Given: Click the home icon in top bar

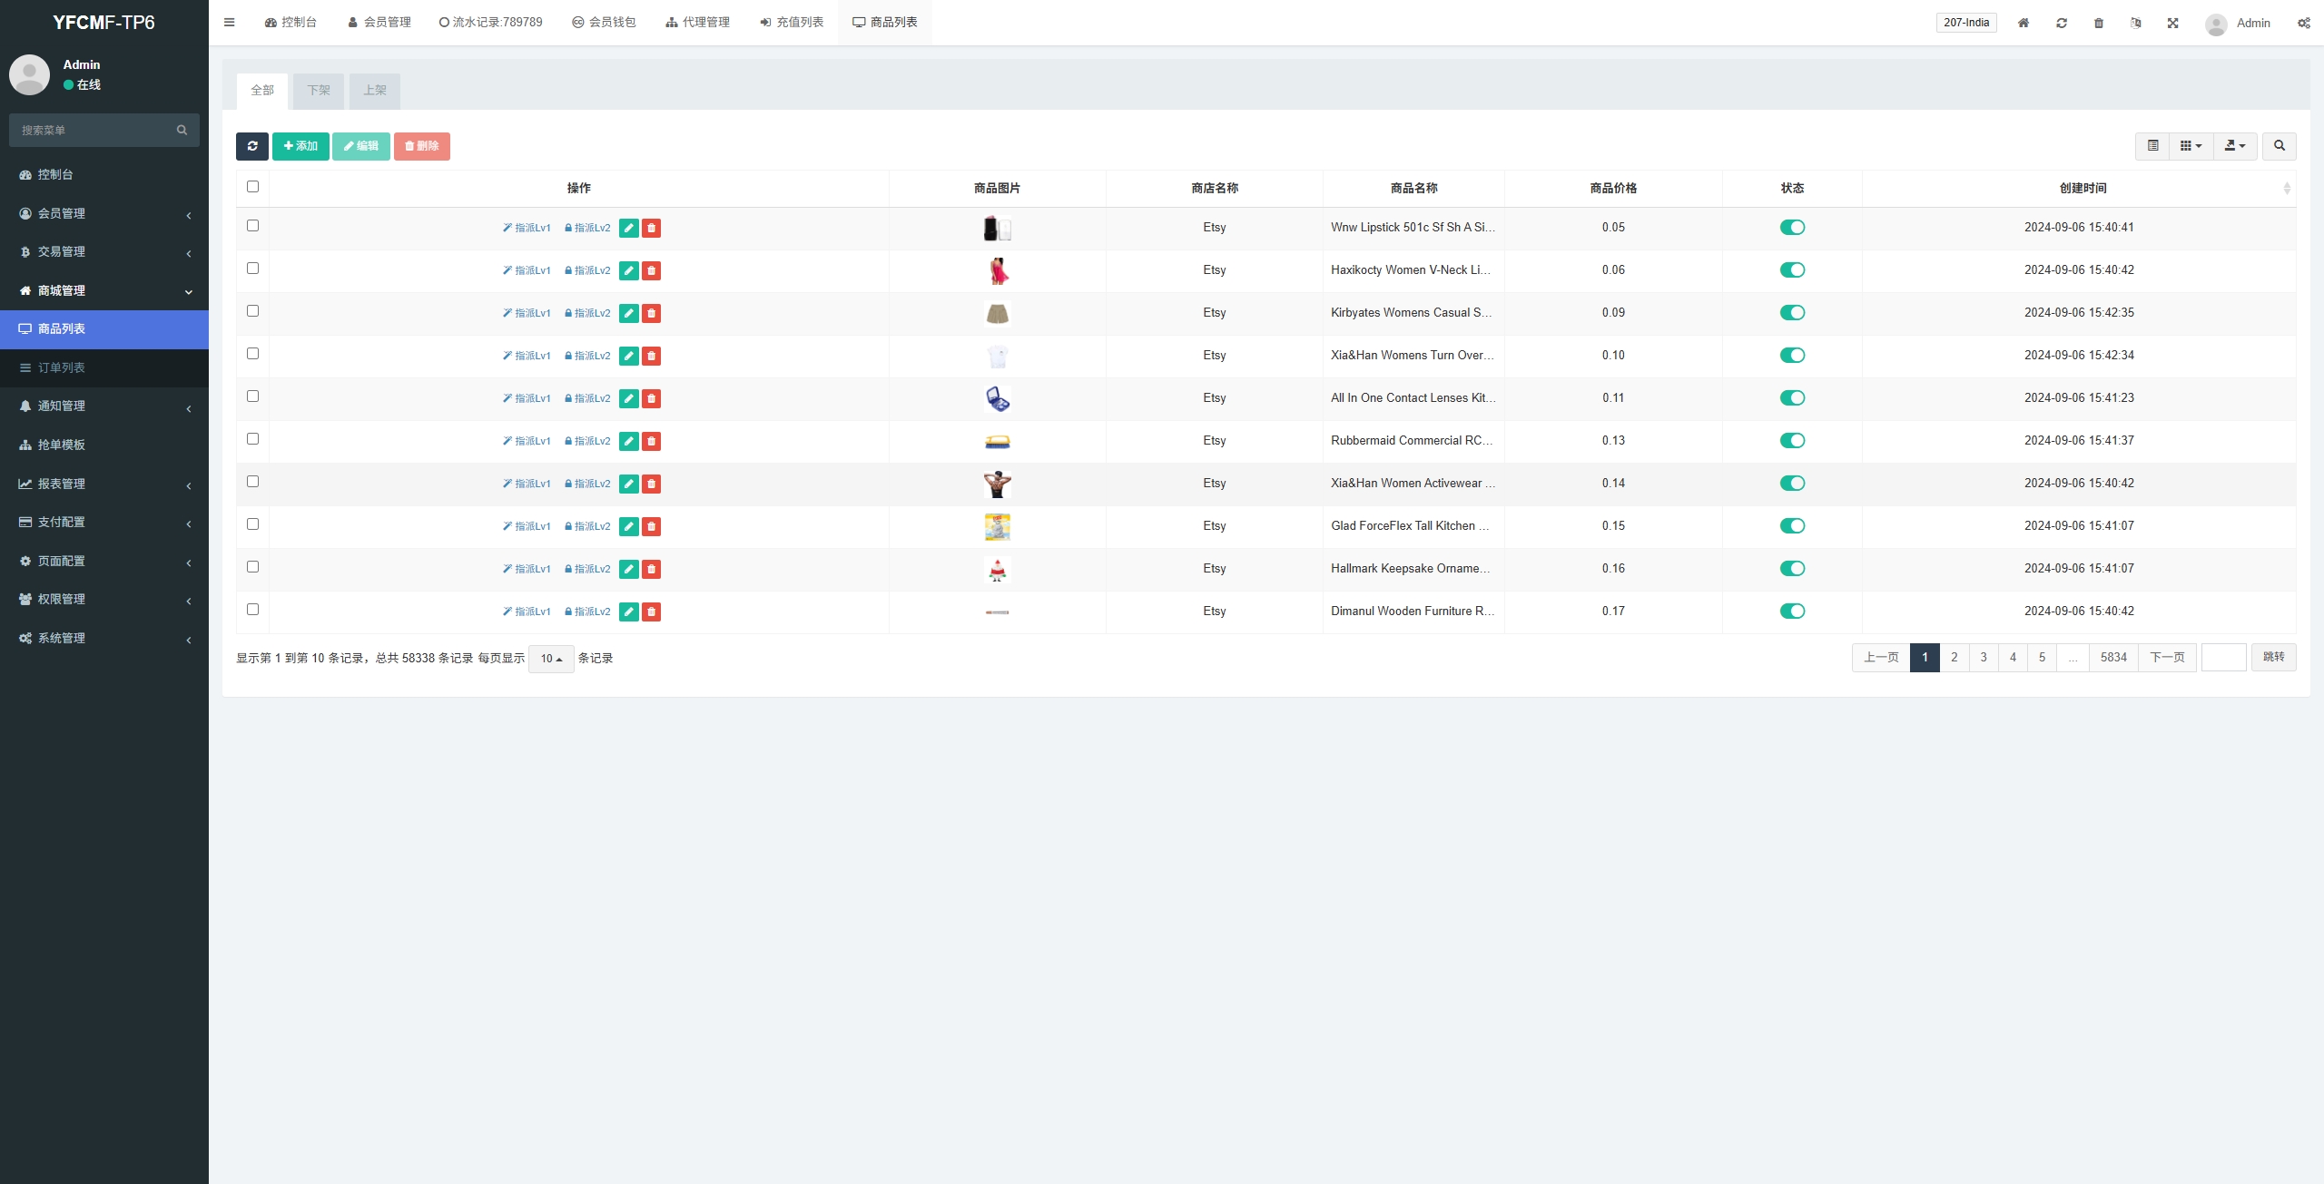Looking at the screenshot, I should 2024,23.
